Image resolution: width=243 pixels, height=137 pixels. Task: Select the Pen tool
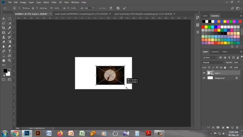3,51
